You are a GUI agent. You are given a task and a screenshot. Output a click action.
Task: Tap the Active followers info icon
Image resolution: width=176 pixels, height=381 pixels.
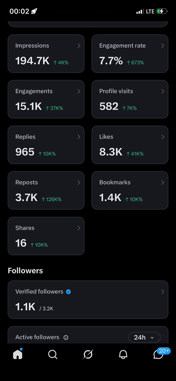(66, 337)
